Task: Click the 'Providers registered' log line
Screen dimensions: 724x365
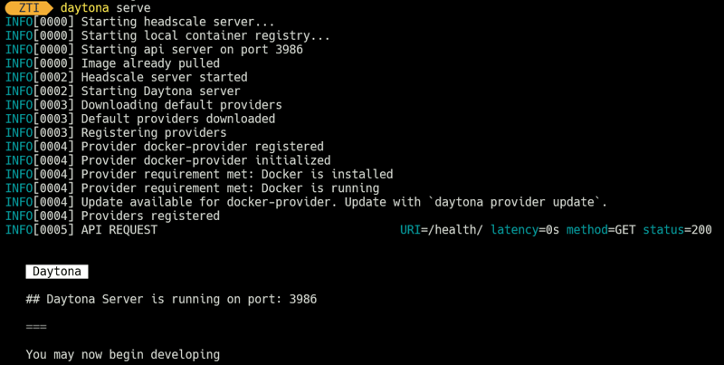Action: click(112, 216)
